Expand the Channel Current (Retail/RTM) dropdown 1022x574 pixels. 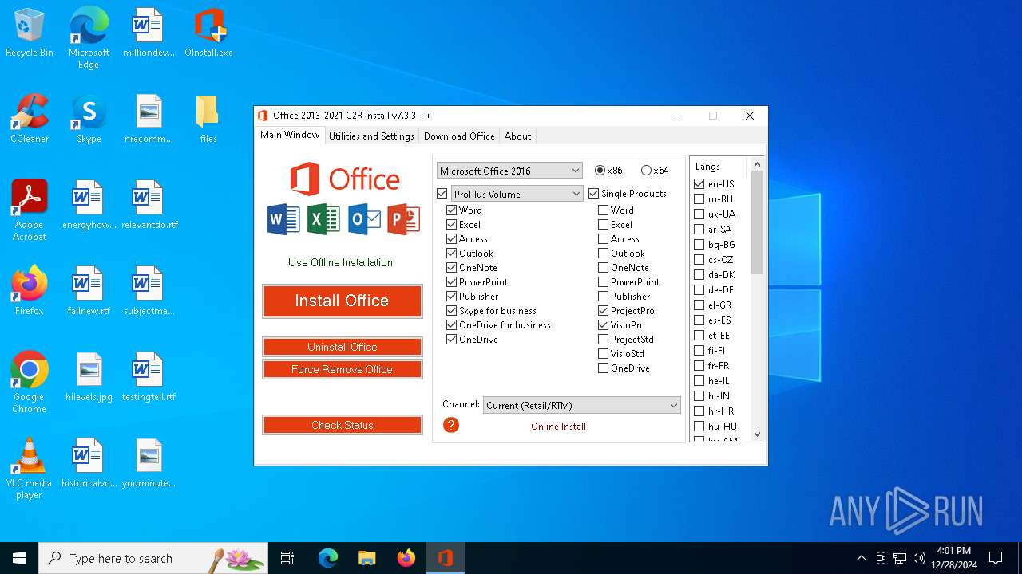pyautogui.click(x=582, y=405)
